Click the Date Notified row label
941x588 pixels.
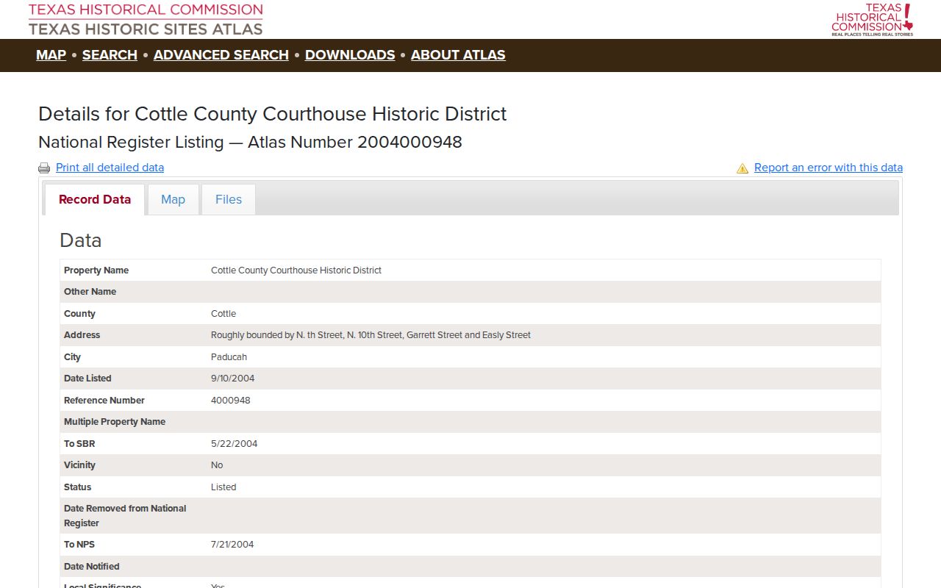pyautogui.click(x=92, y=567)
